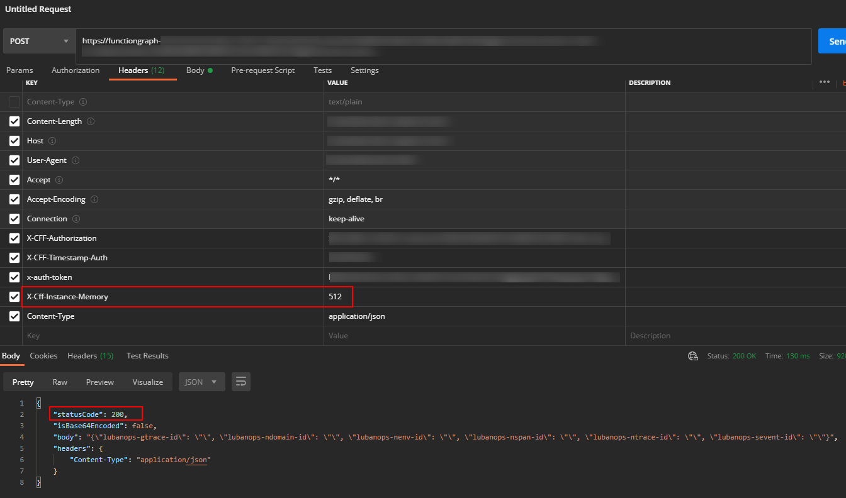This screenshot has width=846, height=498.
Task: Click the info icon beside Host header
Action: click(x=52, y=141)
